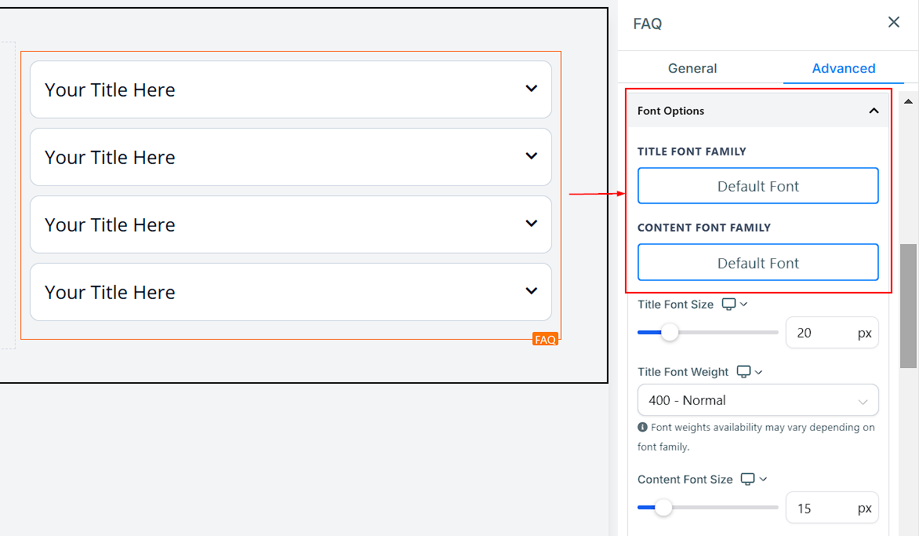Image resolution: width=919 pixels, height=536 pixels.
Task: Collapse the Font Options section
Action: pos(874,111)
